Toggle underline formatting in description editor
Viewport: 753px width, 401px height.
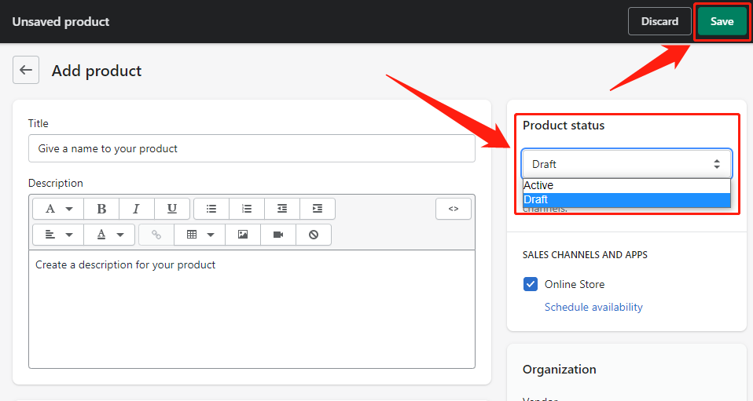click(x=172, y=209)
